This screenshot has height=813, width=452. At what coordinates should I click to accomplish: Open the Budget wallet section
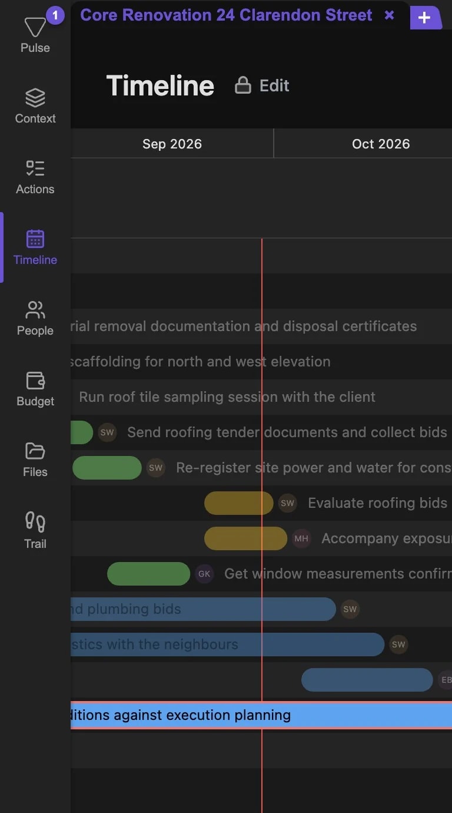point(35,389)
